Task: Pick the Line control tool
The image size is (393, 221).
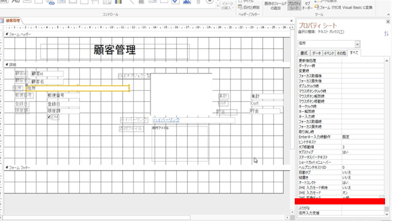Action: coord(131,2)
